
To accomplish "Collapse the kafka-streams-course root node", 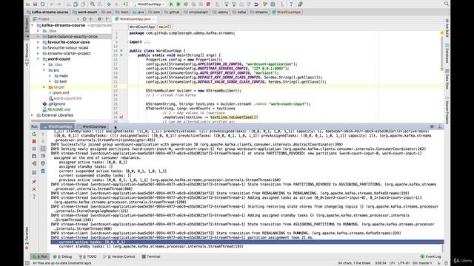I will (33, 25).
